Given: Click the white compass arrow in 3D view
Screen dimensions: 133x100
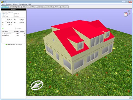Looking at the screenshot, I should pos(37,85).
